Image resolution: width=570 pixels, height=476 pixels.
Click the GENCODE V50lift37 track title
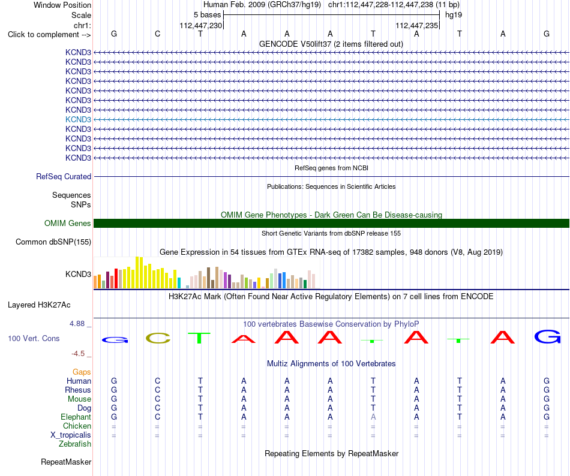pyautogui.click(x=331, y=44)
